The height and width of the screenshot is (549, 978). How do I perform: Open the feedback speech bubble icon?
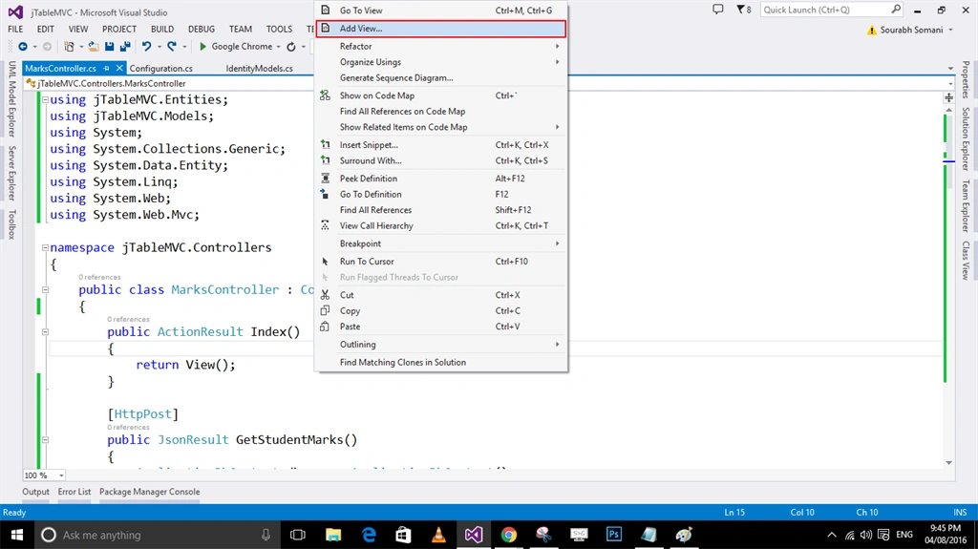coord(718,10)
